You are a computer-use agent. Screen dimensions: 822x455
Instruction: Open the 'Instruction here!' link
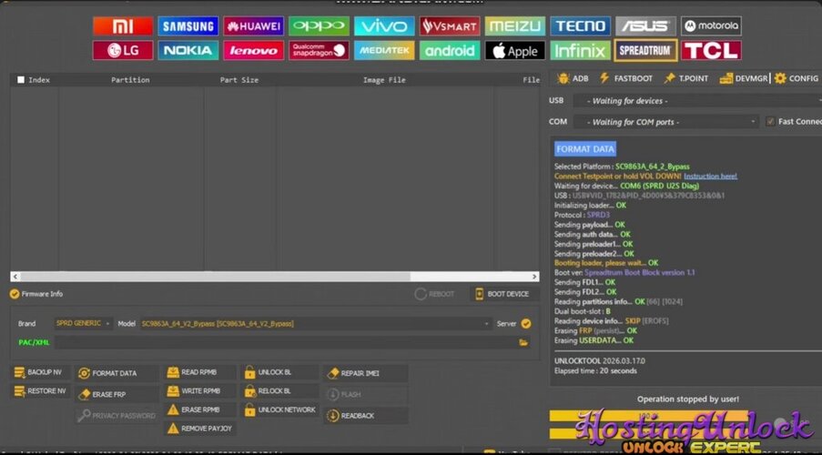pyautogui.click(x=710, y=176)
